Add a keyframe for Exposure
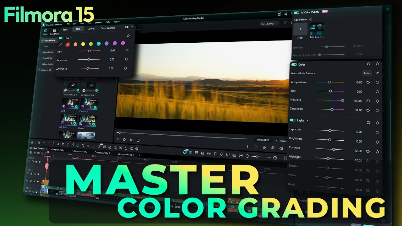This screenshot has width=402, height=226. [x=377, y=132]
